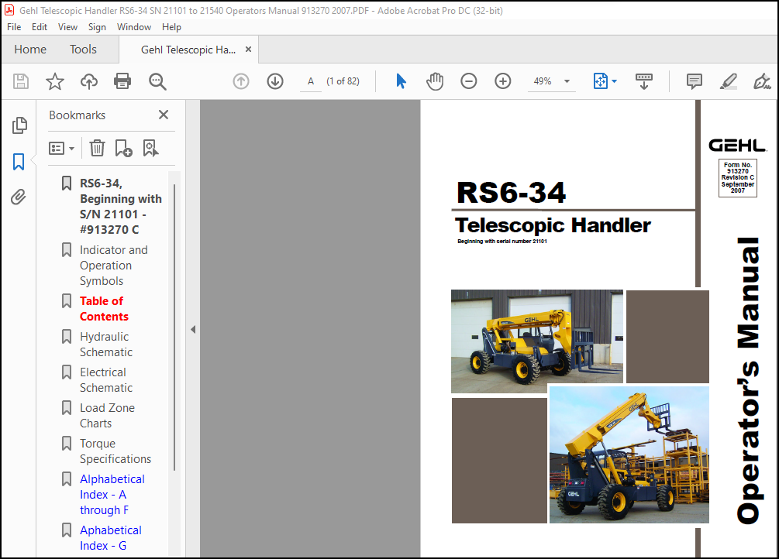The width and height of the screenshot is (779, 559).
Task: Add document to starred with star icon
Action: [x=55, y=81]
